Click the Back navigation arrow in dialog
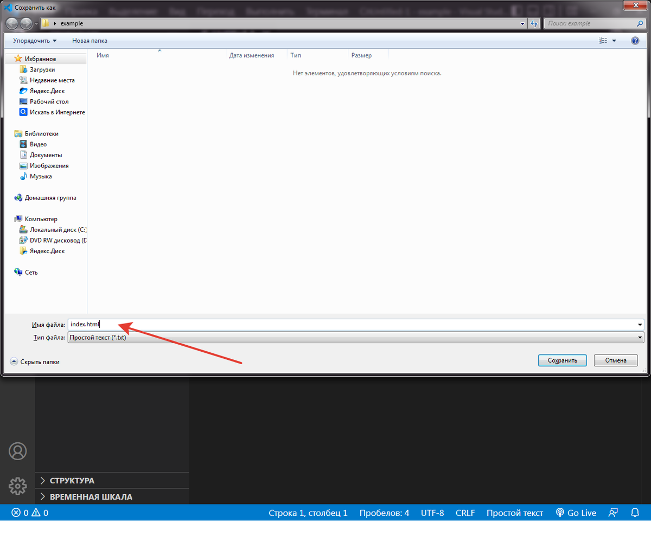This screenshot has height=549, width=651. (12, 23)
